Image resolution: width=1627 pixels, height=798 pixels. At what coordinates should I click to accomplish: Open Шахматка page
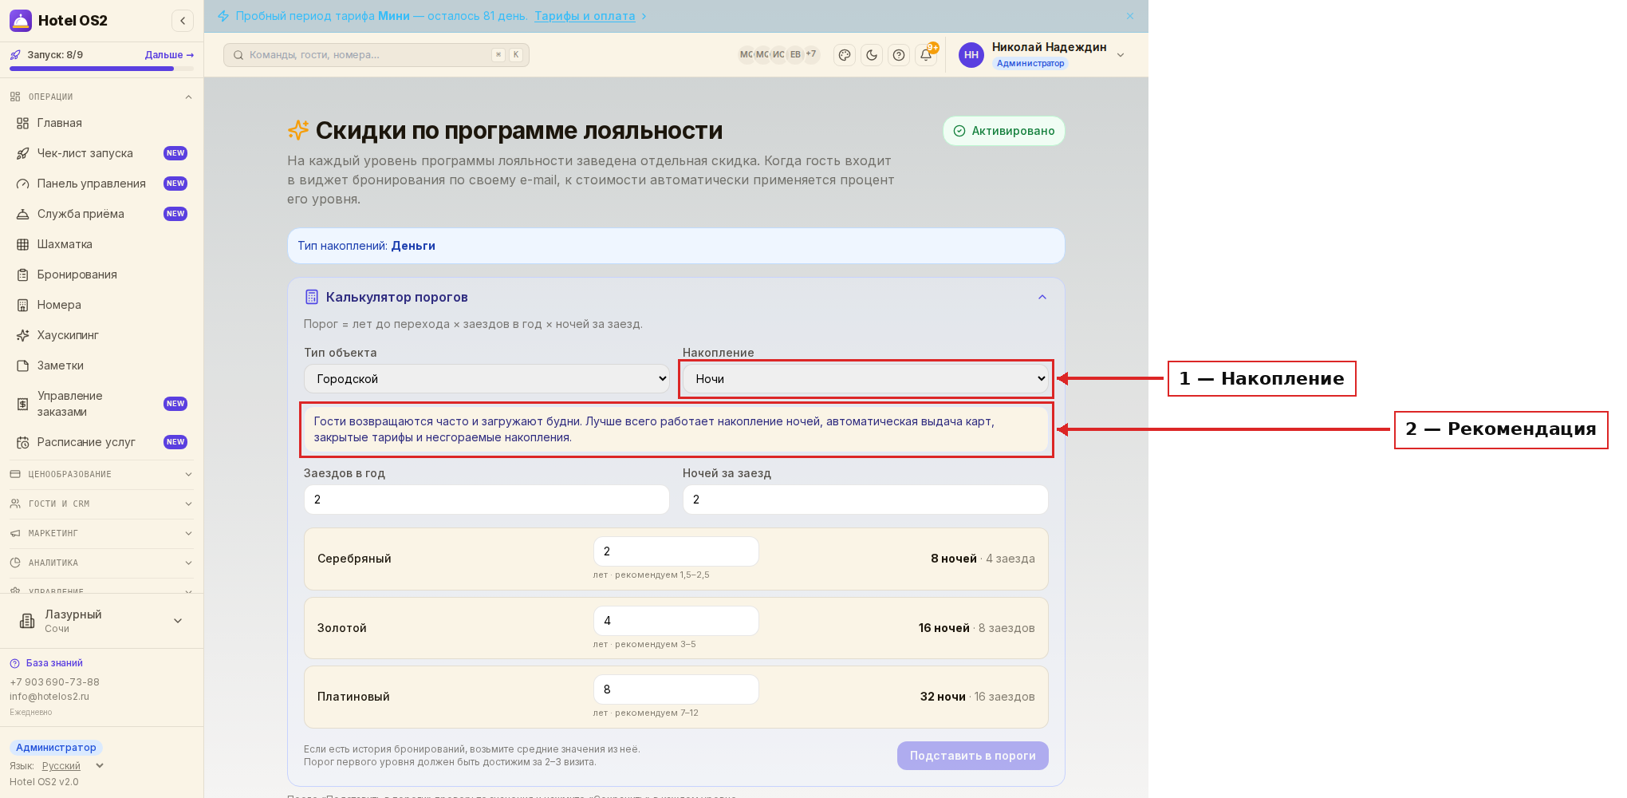click(x=101, y=244)
